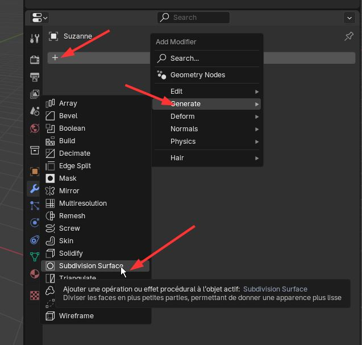Add the Multiresolution modifier
362x345 pixels.
pyautogui.click(x=95, y=203)
